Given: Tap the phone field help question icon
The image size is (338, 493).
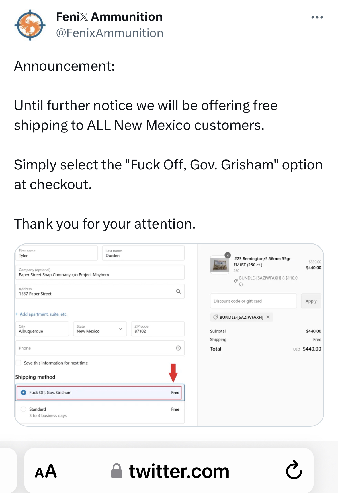Looking at the screenshot, I should pos(178,348).
